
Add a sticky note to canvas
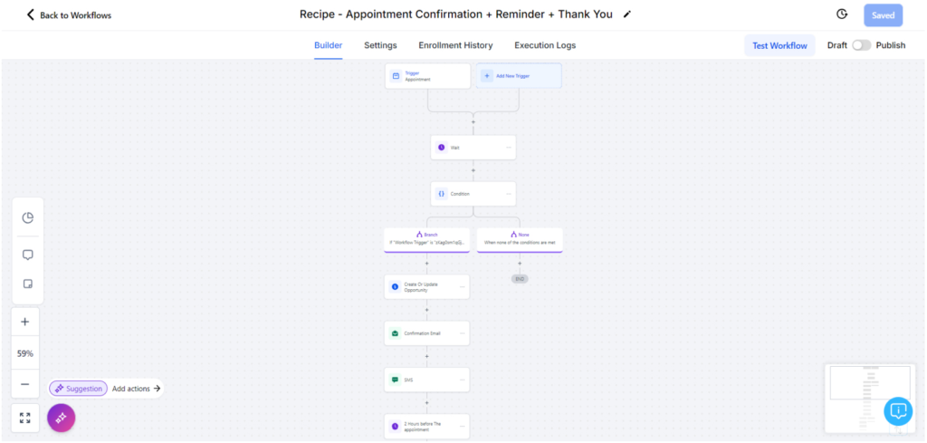[x=27, y=284]
